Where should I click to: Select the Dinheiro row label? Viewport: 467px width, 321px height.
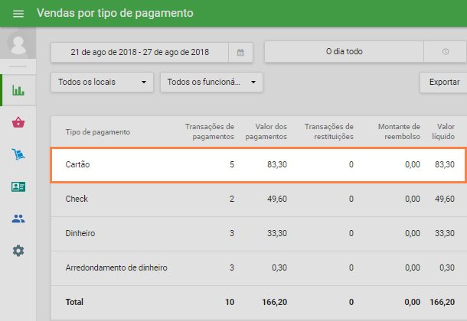click(80, 233)
